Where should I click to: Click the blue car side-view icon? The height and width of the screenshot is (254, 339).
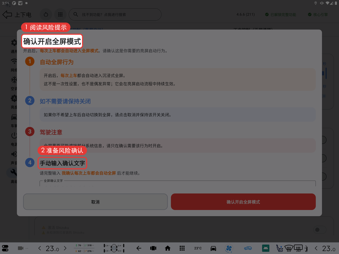(x=248, y=248)
